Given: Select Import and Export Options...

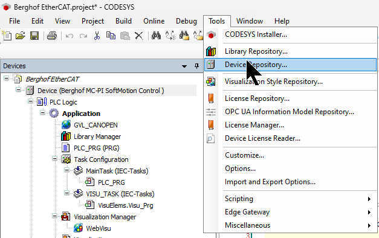Looking at the screenshot, I should coord(270,182).
